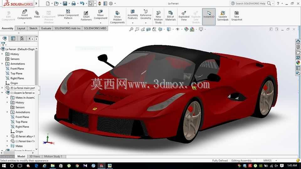
Task: Open Appearances color ball tab in task pane
Action: (298, 62)
